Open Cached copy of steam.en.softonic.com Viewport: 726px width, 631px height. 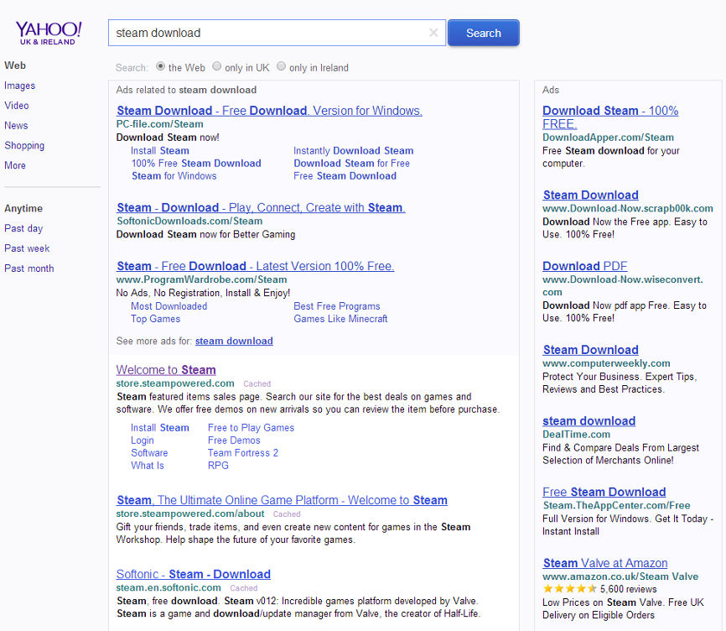(244, 588)
